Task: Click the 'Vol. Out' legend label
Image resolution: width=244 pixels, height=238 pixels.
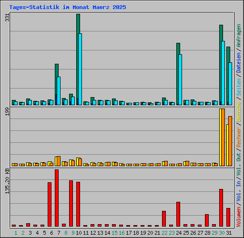Action: pos(238,164)
